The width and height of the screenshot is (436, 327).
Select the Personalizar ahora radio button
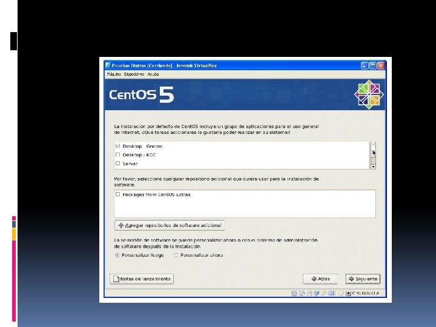pyautogui.click(x=176, y=255)
